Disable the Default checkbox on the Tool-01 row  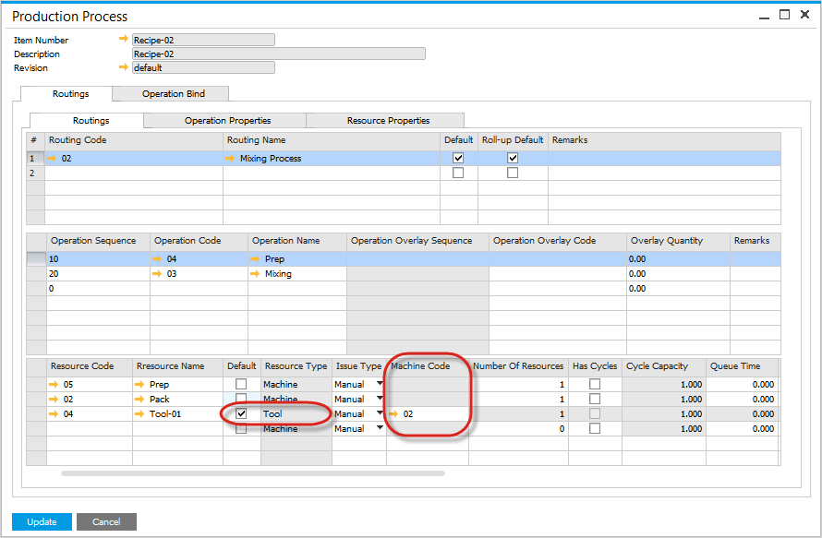241,413
